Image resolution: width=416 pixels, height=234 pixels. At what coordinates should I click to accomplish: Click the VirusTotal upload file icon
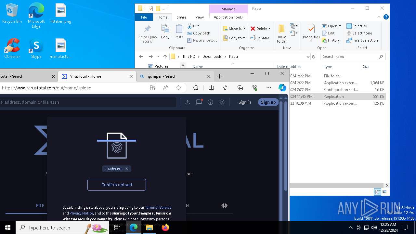pyautogui.click(x=188, y=102)
